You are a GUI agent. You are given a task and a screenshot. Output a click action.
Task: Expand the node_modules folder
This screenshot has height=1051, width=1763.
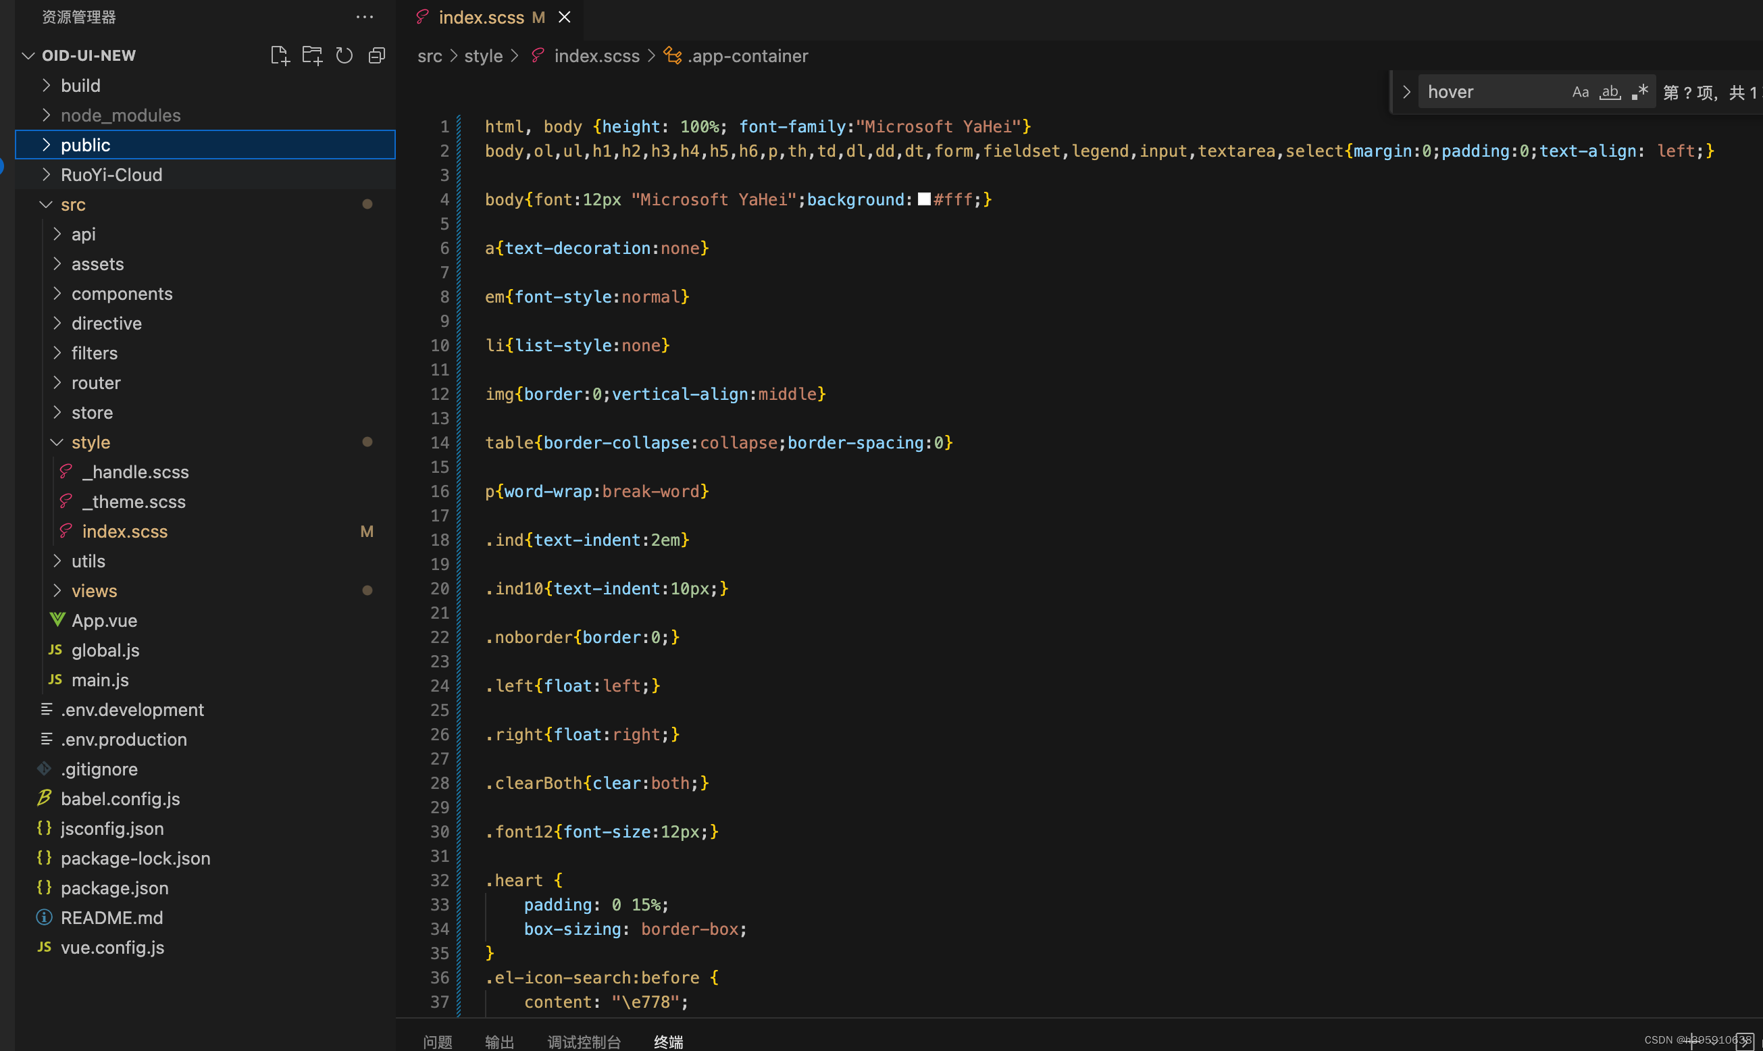tap(122, 114)
